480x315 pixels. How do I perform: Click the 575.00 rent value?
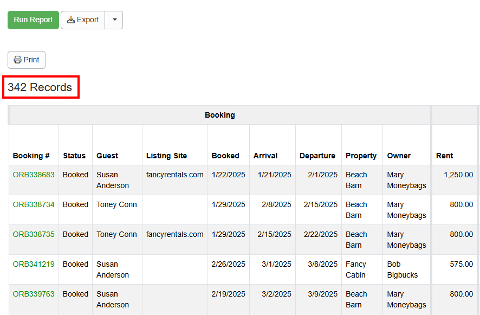pyautogui.click(x=462, y=264)
